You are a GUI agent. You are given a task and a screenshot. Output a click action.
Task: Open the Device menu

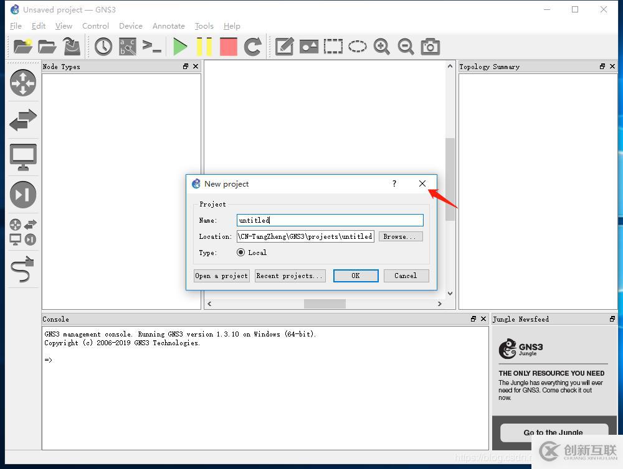click(x=131, y=26)
